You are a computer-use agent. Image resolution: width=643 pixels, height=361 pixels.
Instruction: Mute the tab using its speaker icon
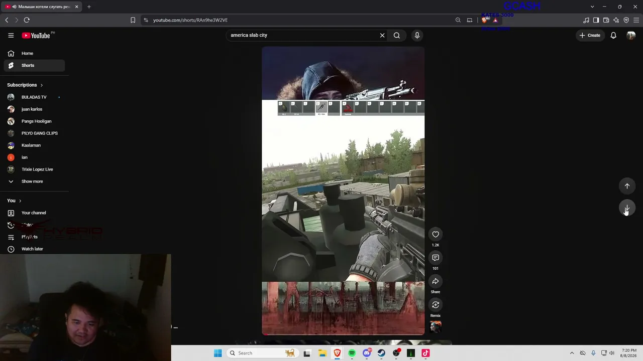(x=14, y=7)
